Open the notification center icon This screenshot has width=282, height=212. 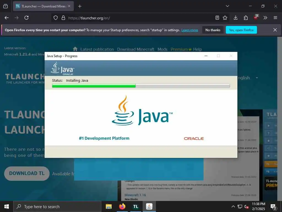coord(273,207)
